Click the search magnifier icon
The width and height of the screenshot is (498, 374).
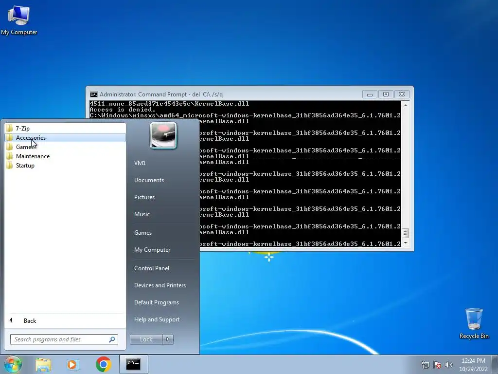pyautogui.click(x=112, y=339)
